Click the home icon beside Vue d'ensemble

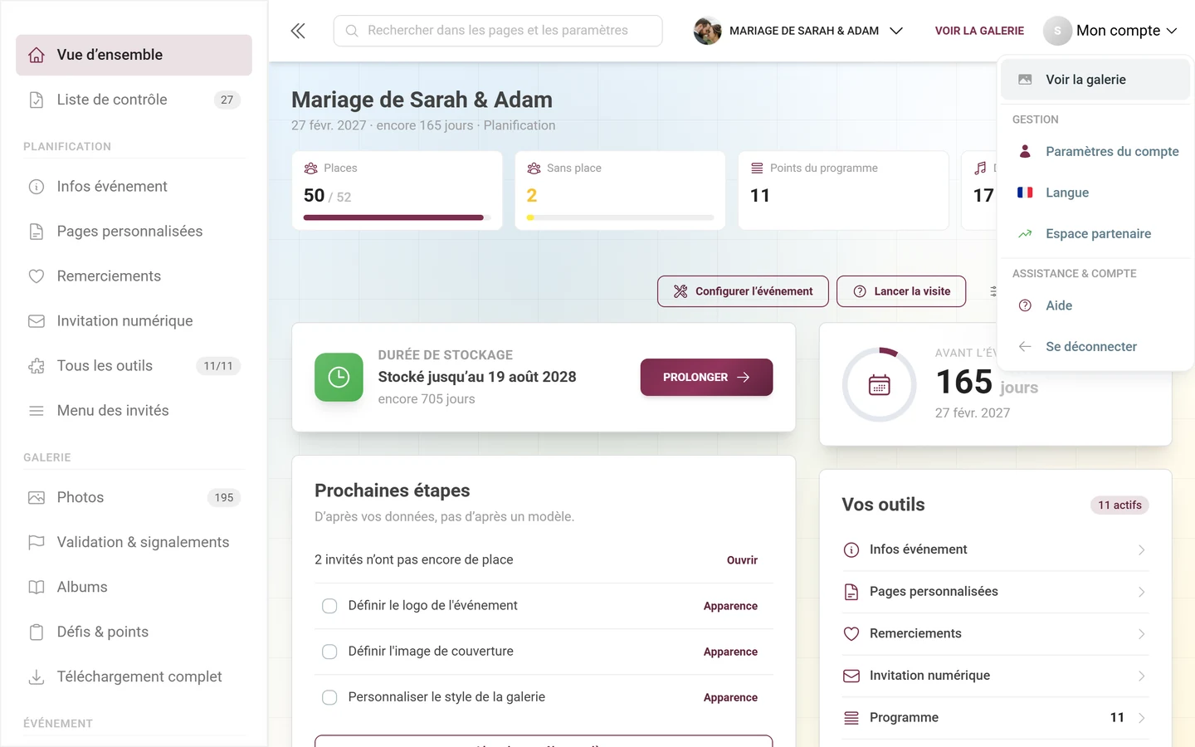click(x=37, y=55)
